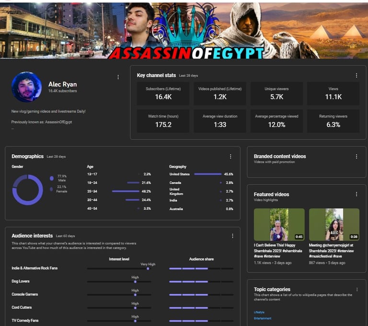Open the Lifestyle topic link
Screen dimensions: 368x326
[x=259, y=312]
